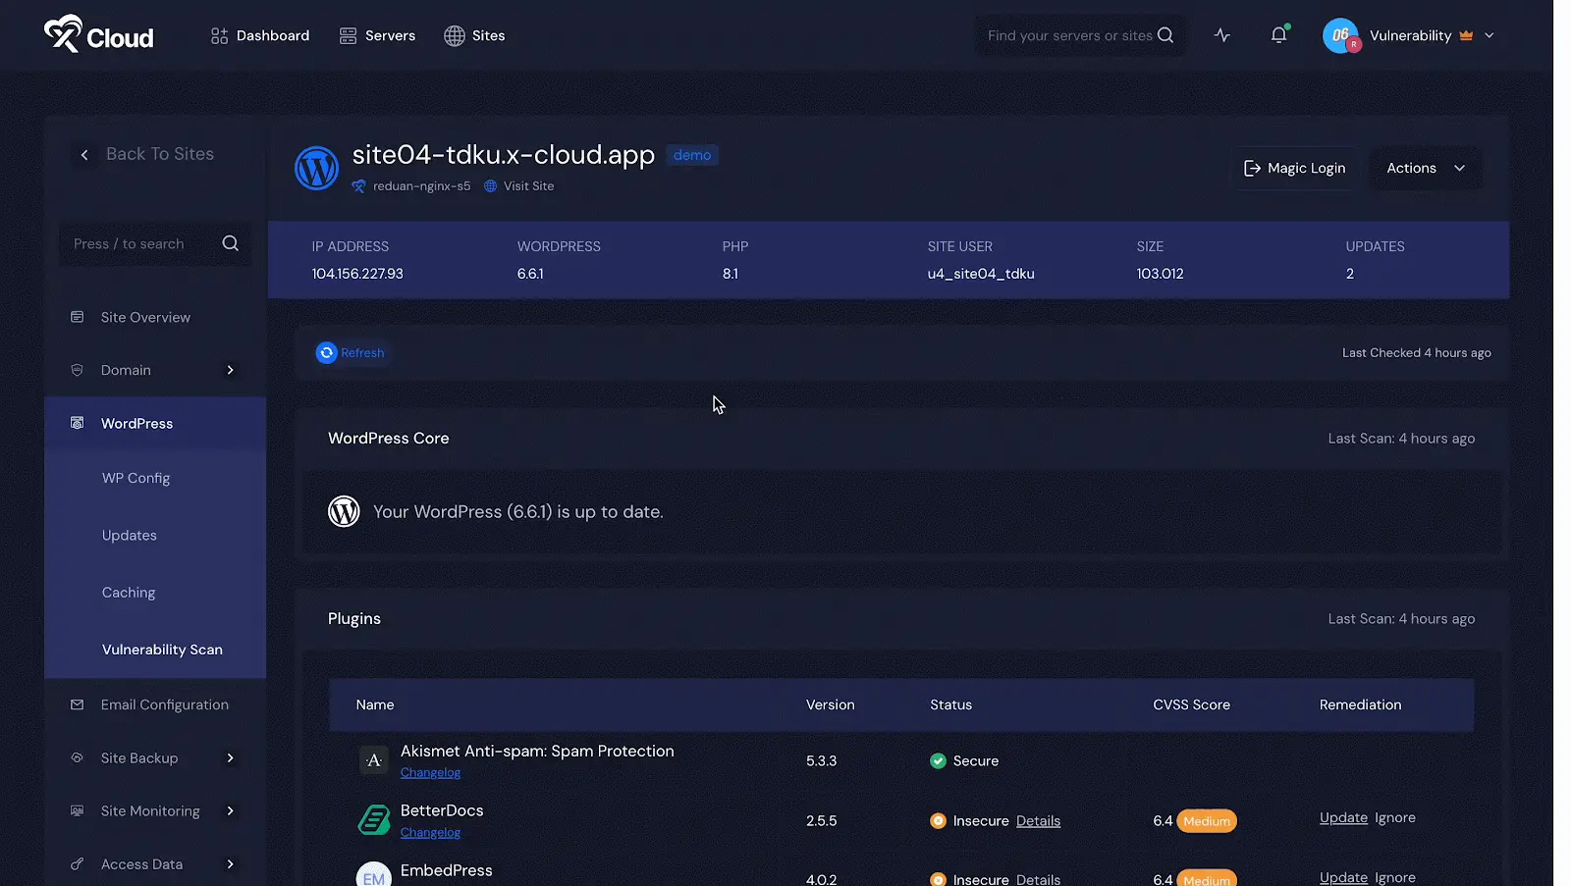Click Ignore for EmbedPress
The width and height of the screenshot is (1571, 886).
coord(1394,877)
